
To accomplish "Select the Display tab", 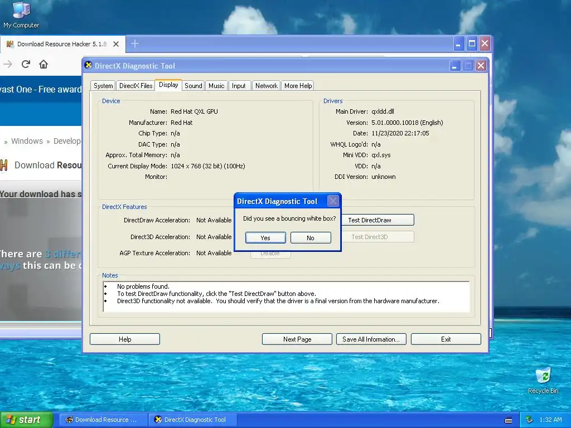I will (168, 85).
